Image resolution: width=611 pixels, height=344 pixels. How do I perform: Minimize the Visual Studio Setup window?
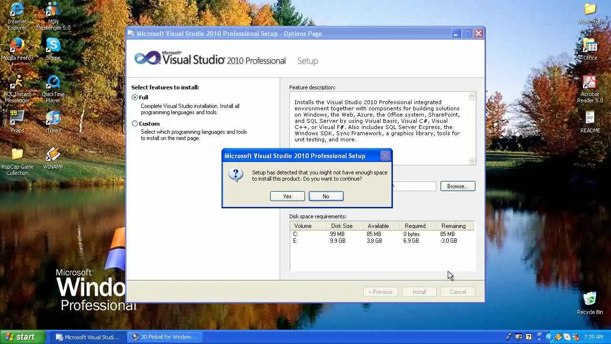456,33
